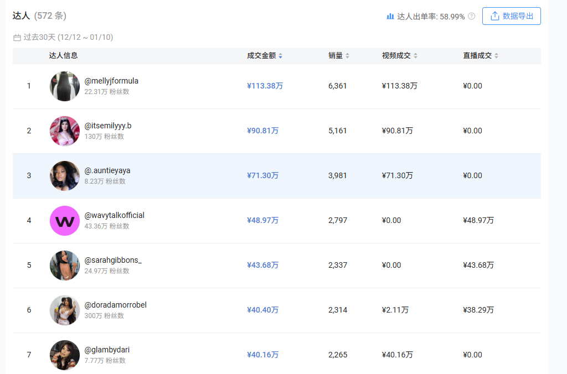Click the 数据导出 export button
567x374 pixels.
(512, 16)
